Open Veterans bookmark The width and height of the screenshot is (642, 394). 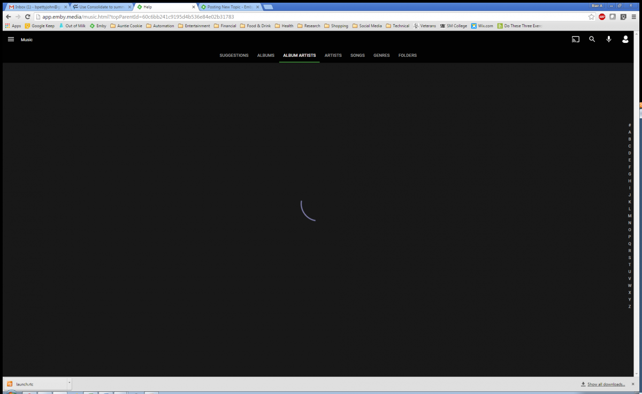(x=425, y=26)
